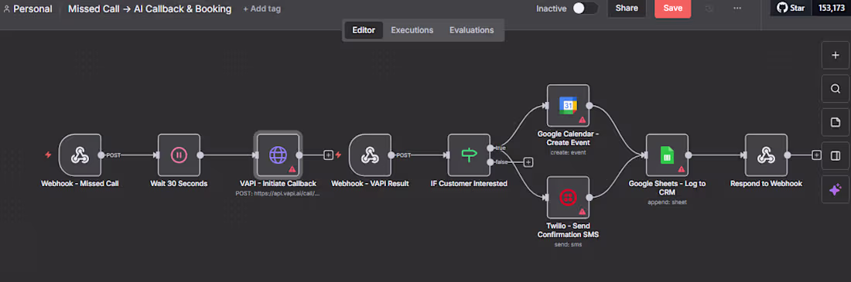The height and width of the screenshot is (282, 851).
Task: Click the true output of the IF node
Action: tap(490, 148)
